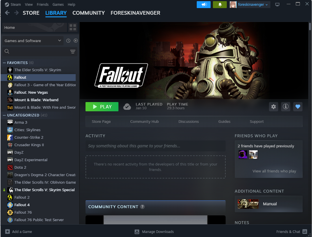Open the Store Page link

click(x=101, y=122)
